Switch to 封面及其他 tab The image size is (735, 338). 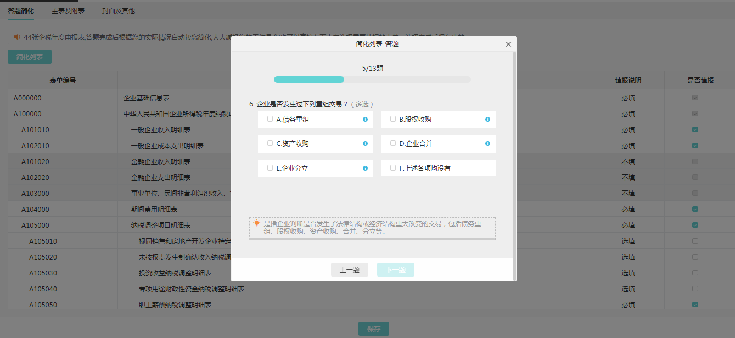click(x=119, y=11)
